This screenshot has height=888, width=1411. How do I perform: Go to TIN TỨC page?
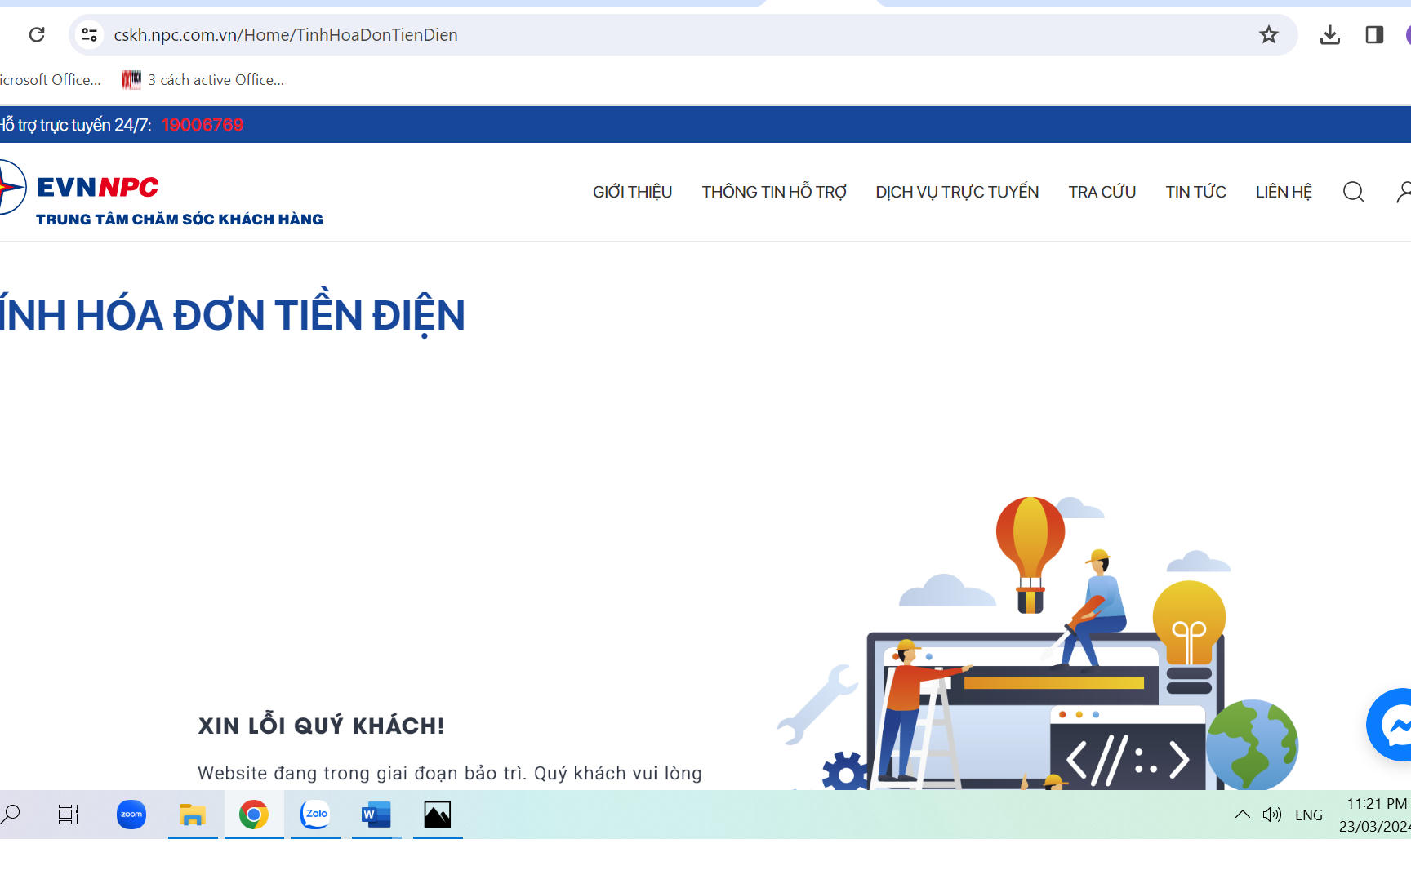[x=1195, y=192]
